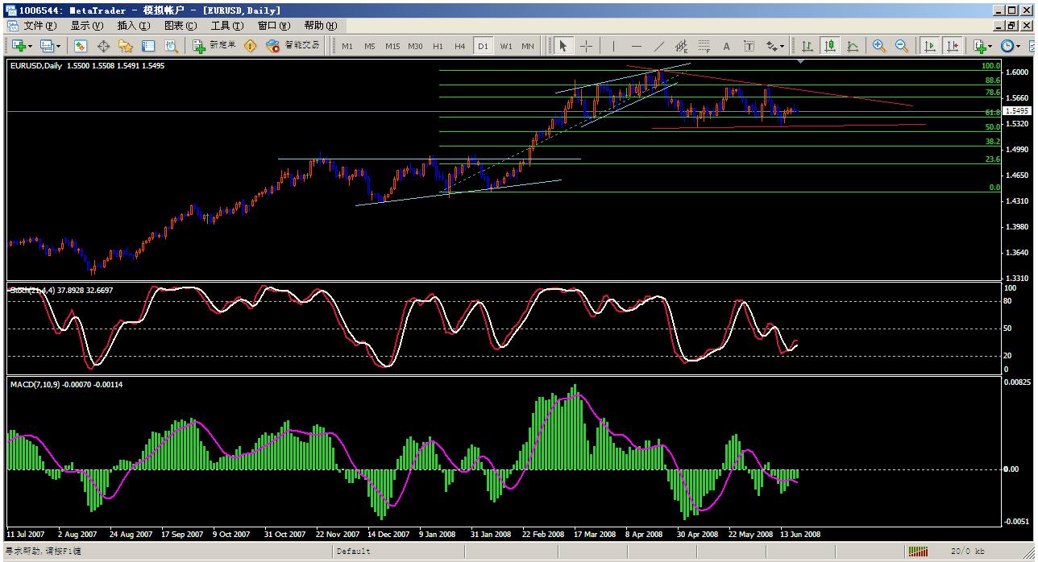1038x562 pixels.
Task: Draw a vertical line on chart
Action: pyautogui.click(x=613, y=46)
